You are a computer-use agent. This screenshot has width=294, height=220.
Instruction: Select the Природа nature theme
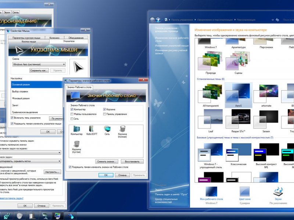pyautogui.click(x=211, y=63)
